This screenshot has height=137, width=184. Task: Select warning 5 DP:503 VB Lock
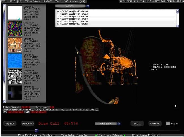(x=73, y=24)
